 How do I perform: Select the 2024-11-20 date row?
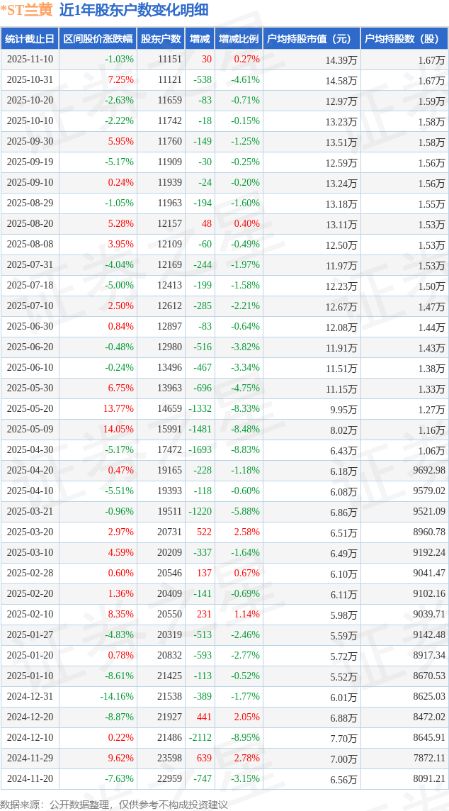pos(30,778)
